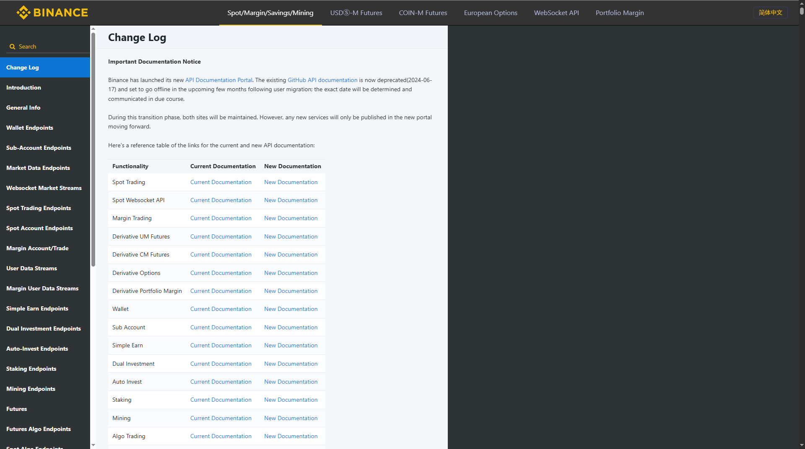
Task: Switch to European Options tab
Action: 490,13
